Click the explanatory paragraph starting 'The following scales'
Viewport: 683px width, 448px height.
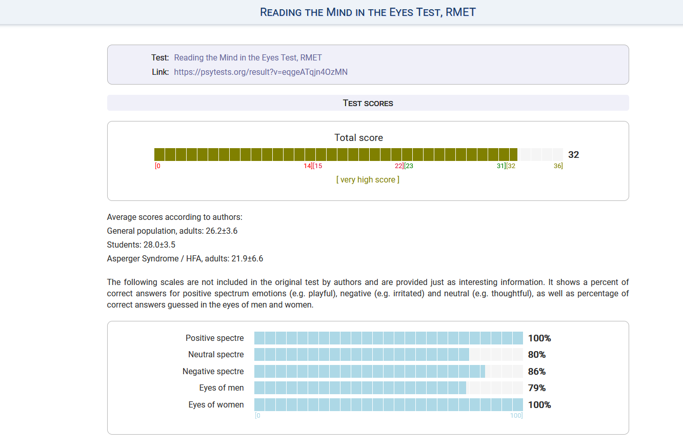[368, 294]
